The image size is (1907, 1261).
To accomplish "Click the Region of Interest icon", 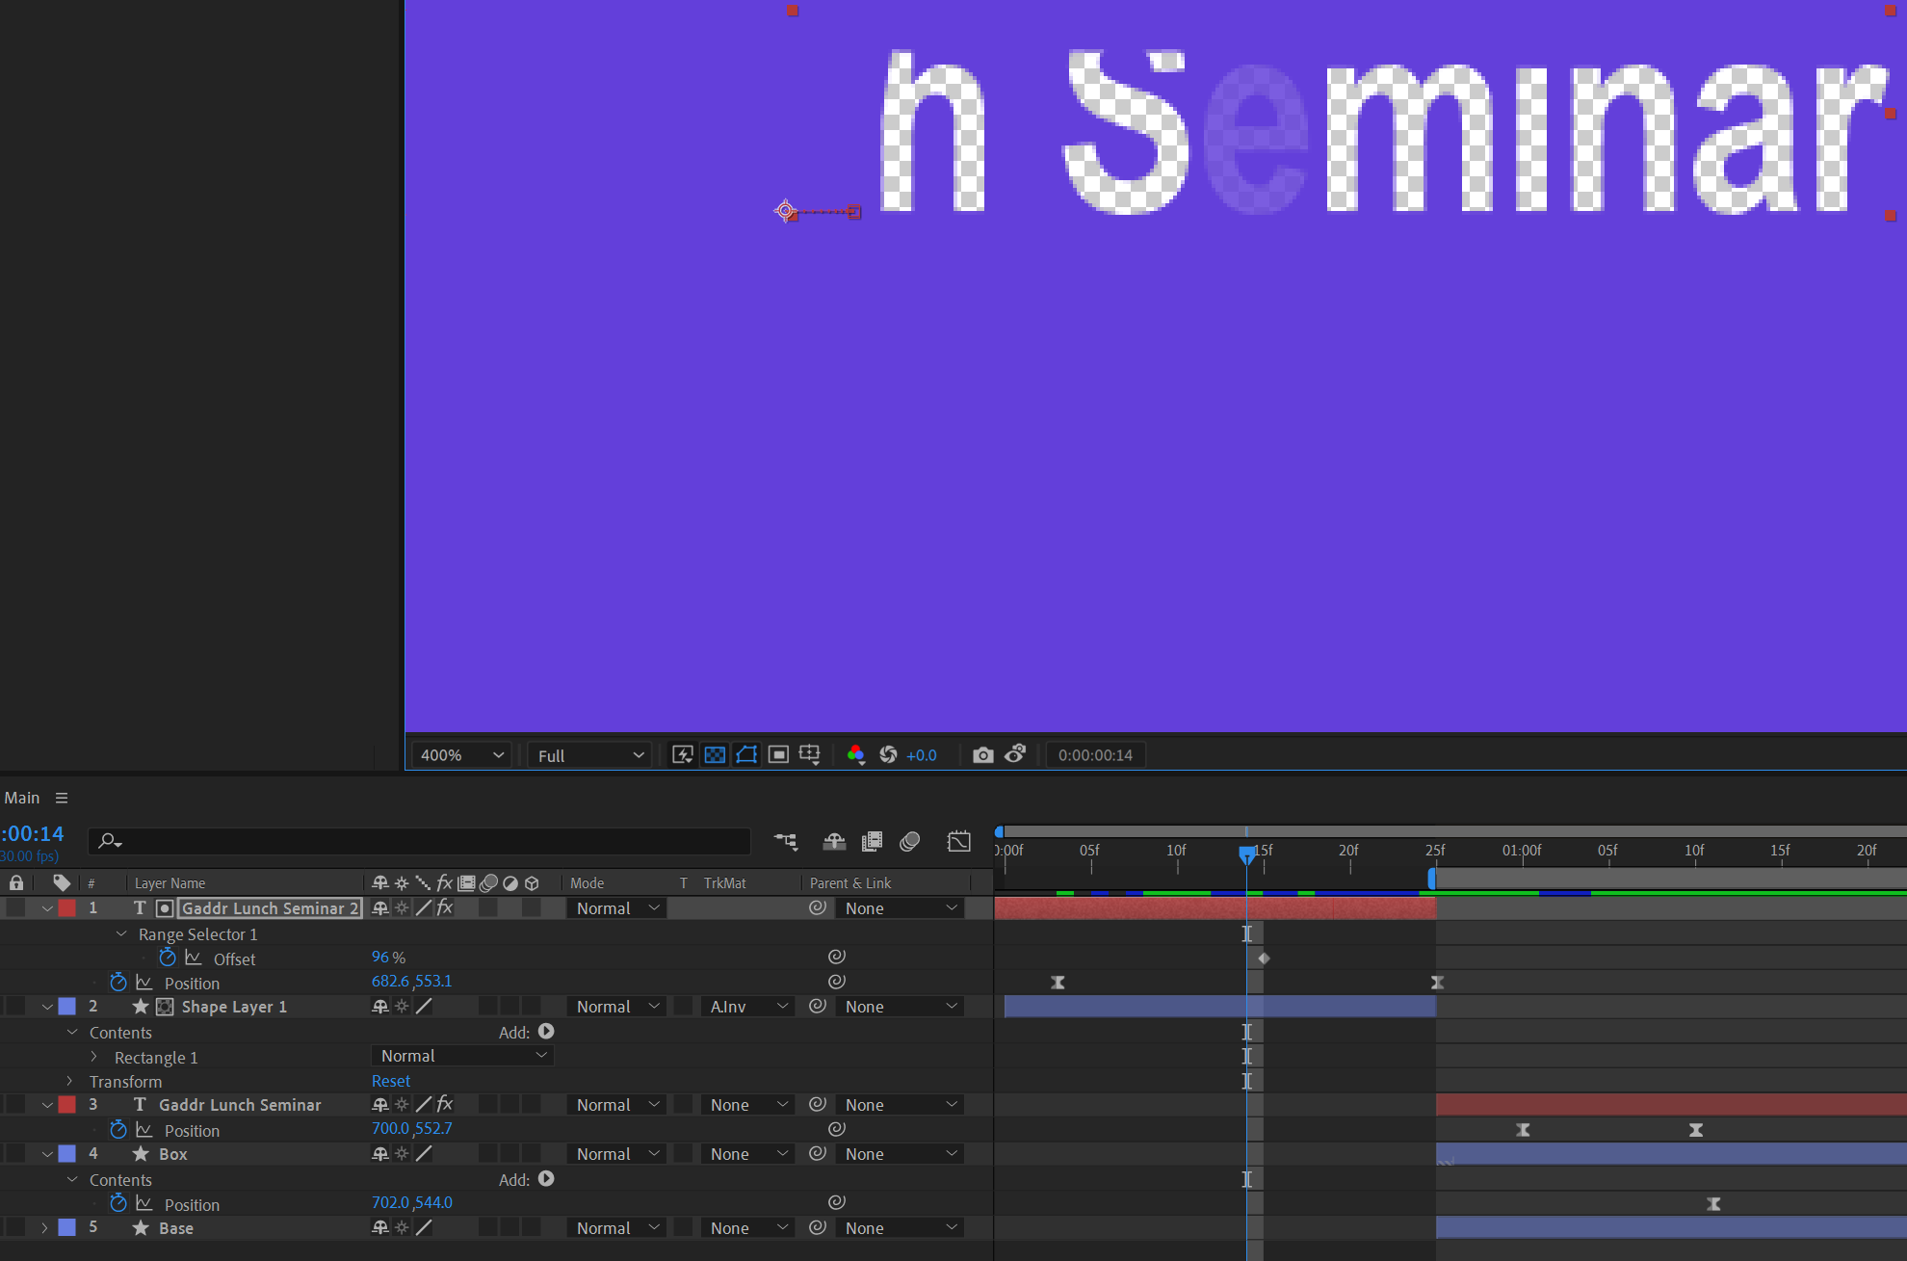I will (x=778, y=755).
